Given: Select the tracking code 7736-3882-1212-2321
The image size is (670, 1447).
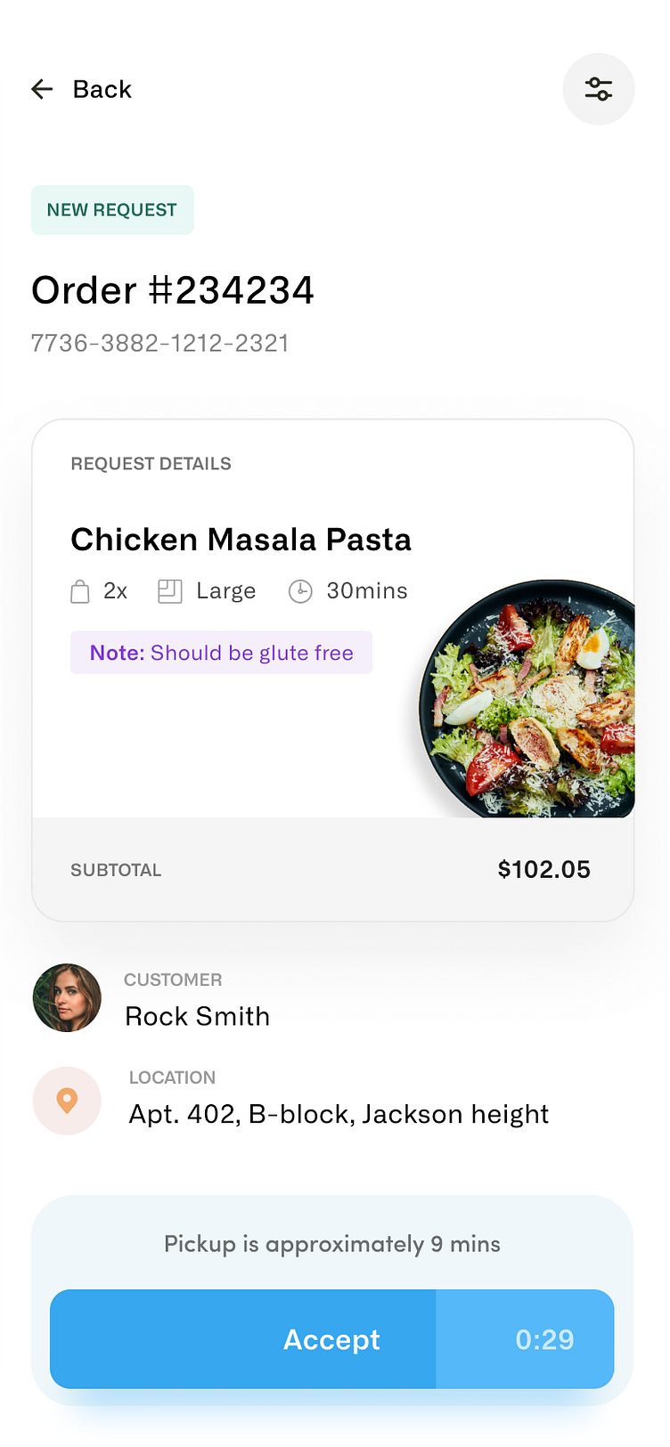Looking at the screenshot, I should coord(160,343).
